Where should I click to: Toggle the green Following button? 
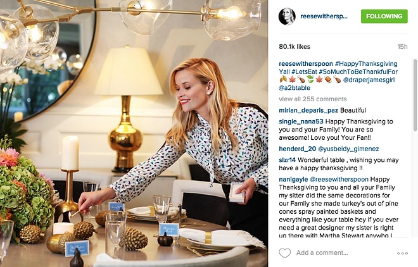point(384,16)
